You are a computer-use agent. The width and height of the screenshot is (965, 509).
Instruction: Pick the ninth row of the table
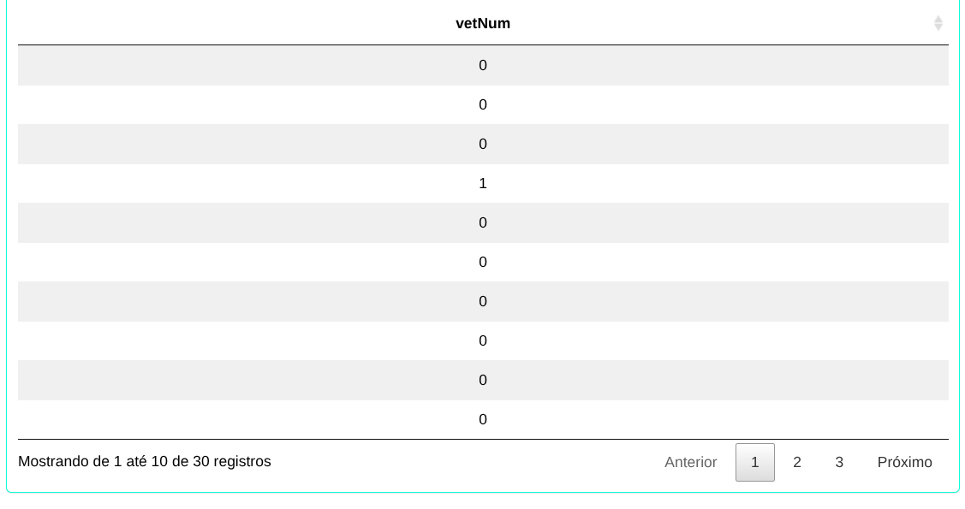483,380
